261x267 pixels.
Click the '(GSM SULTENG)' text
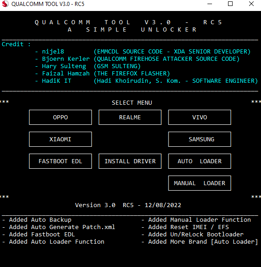[x=117, y=66]
